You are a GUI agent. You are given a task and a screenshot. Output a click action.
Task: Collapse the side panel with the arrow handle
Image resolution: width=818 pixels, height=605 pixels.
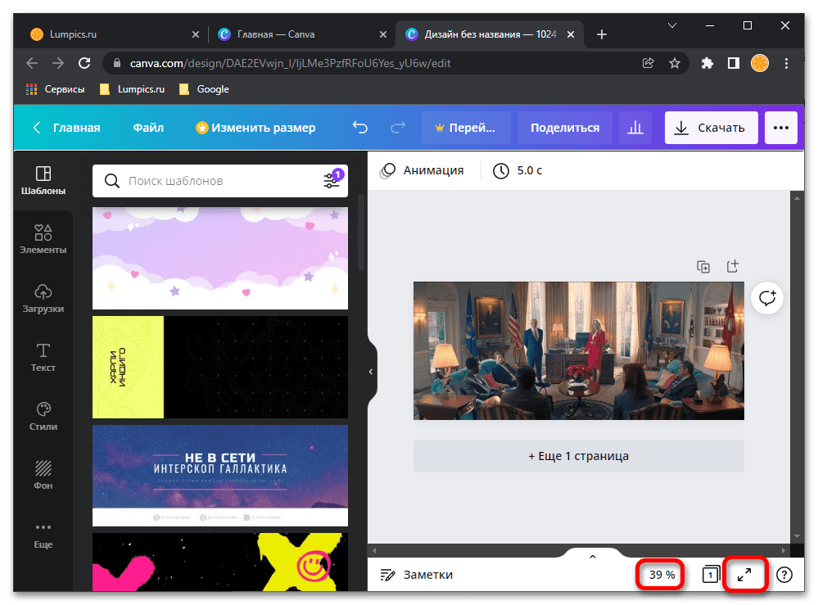click(x=371, y=372)
